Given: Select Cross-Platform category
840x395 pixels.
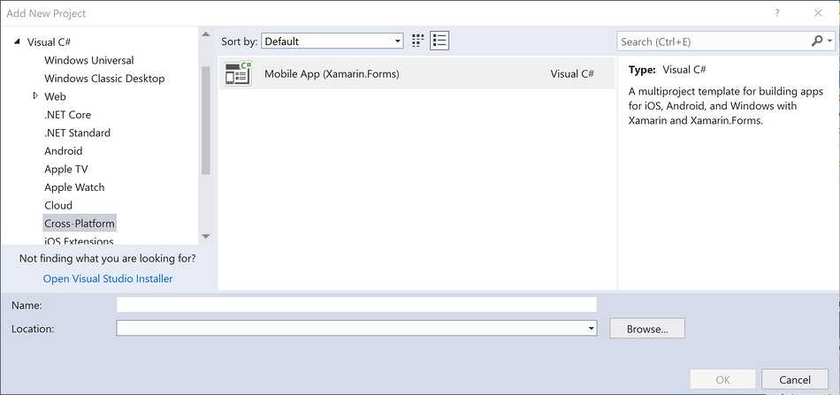Looking at the screenshot, I should (80, 224).
